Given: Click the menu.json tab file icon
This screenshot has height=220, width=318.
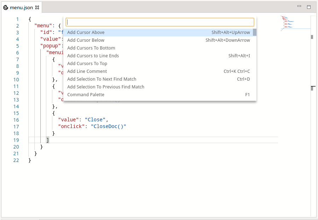Looking at the screenshot, I should tap(6, 8).
